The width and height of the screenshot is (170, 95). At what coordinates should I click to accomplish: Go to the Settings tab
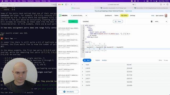click(133, 16)
